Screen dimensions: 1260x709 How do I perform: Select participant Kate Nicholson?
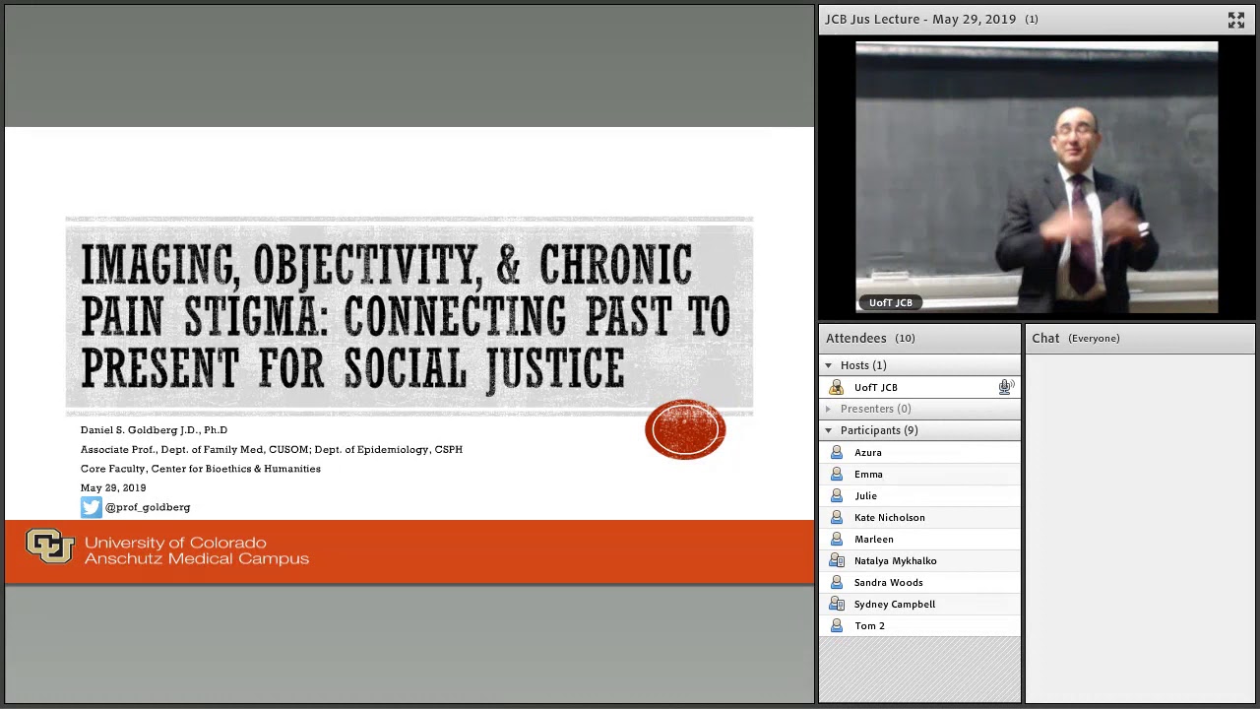(x=919, y=517)
